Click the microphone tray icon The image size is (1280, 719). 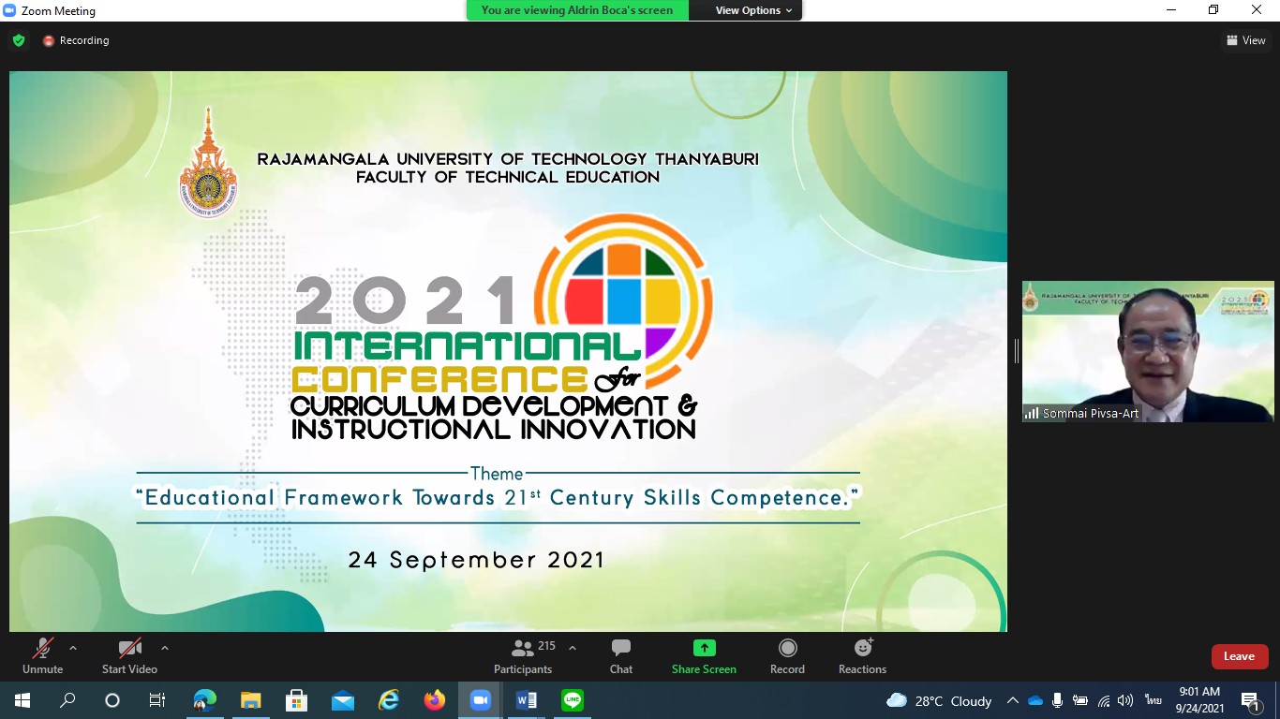[1058, 700]
